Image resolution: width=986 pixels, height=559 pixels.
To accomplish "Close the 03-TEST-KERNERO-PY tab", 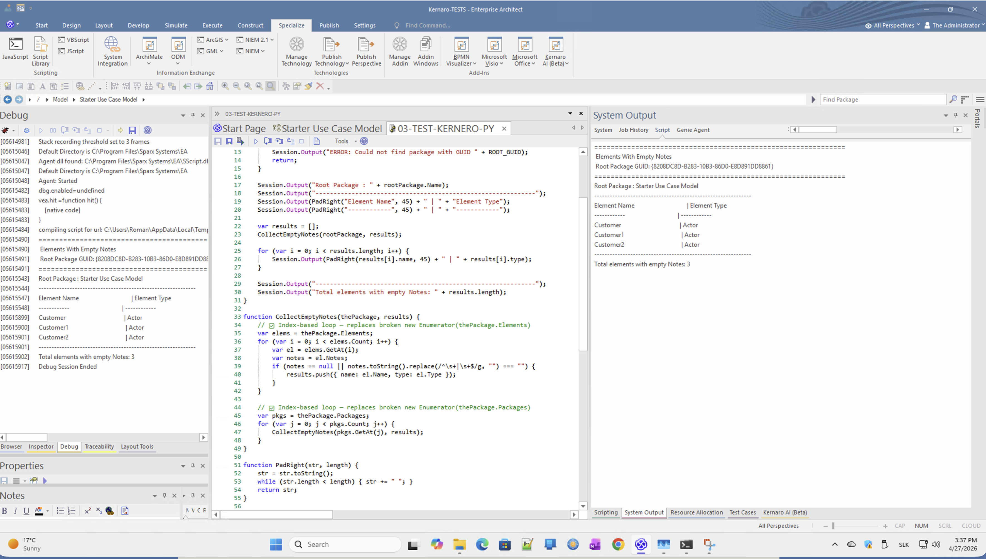I will point(504,128).
